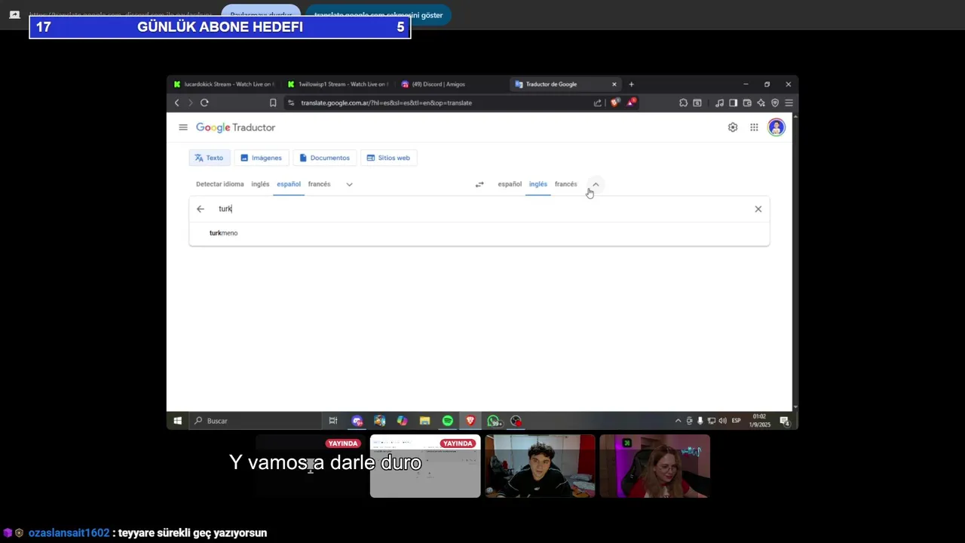Select 'inglés' as source language
This screenshot has width=965, height=543.
(260, 184)
